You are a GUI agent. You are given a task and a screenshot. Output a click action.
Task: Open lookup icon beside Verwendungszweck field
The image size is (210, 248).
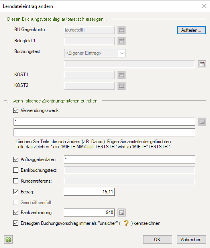click(x=202, y=122)
